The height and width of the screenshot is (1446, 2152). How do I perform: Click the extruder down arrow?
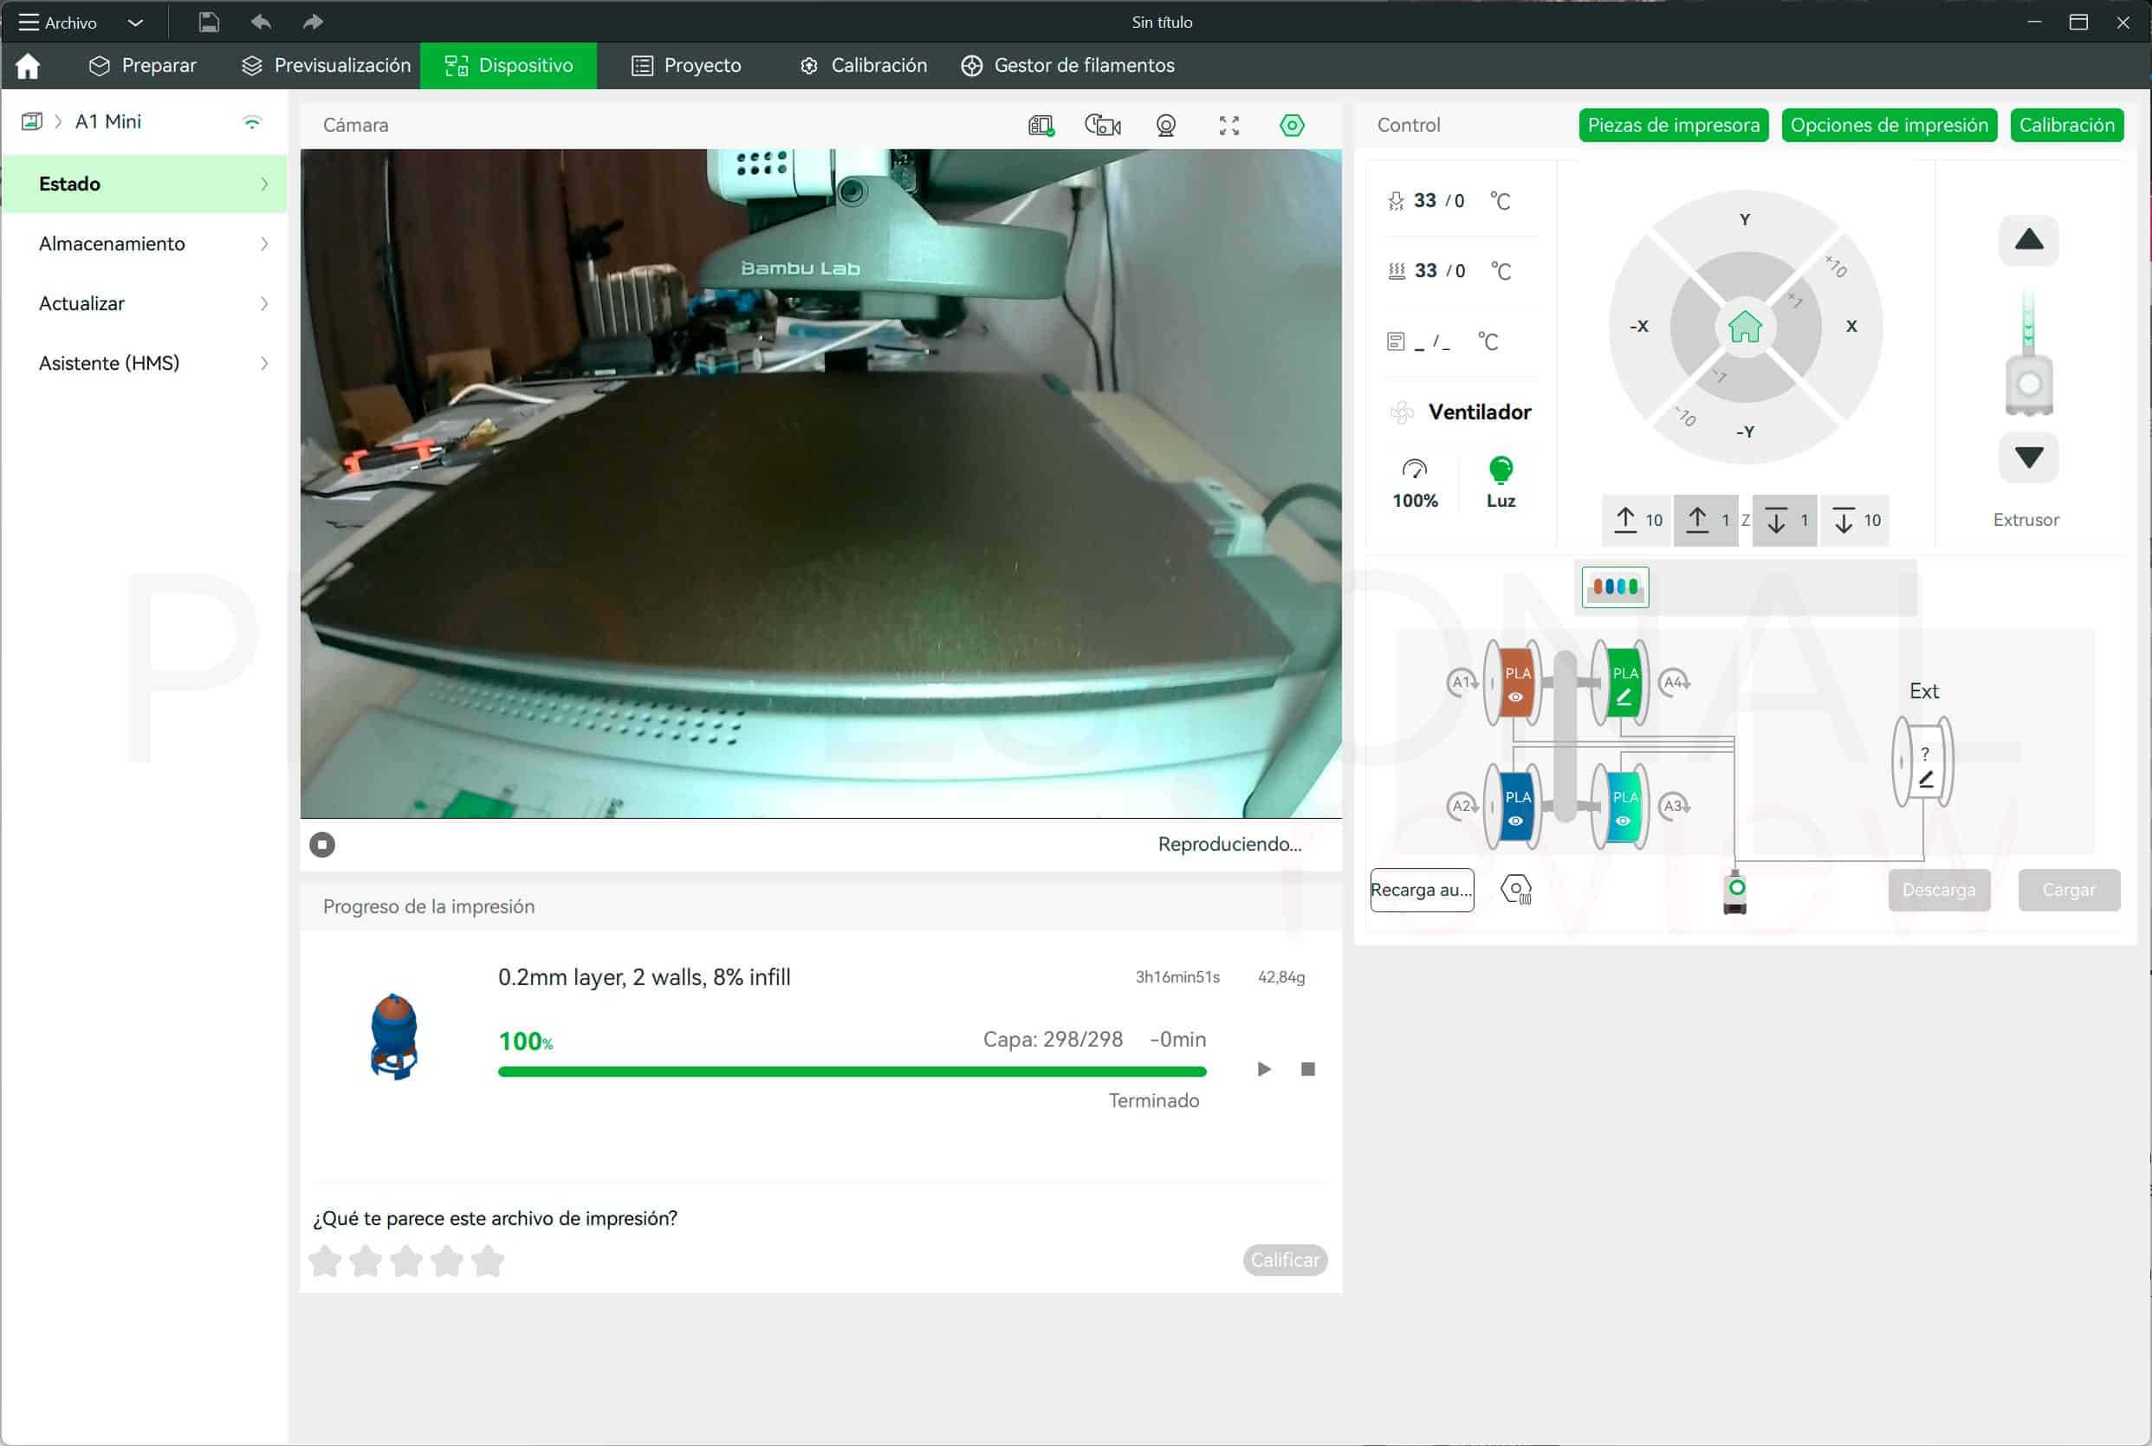tap(2028, 457)
